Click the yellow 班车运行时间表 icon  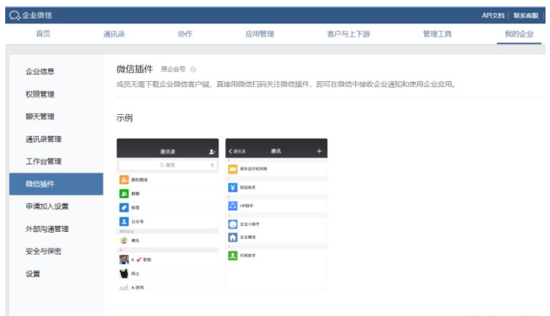click(233, 169)
